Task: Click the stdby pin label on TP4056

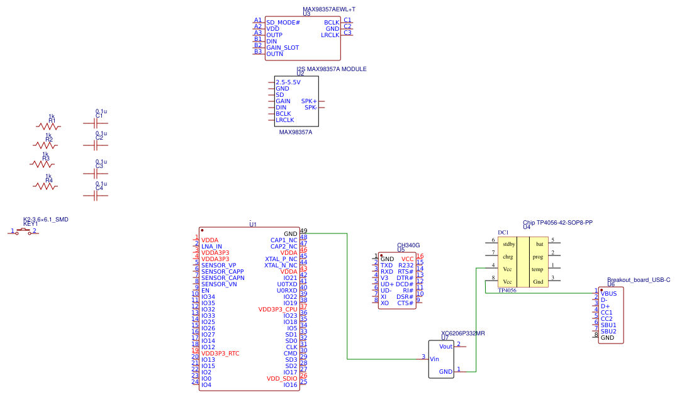Action: coord(508,244)
